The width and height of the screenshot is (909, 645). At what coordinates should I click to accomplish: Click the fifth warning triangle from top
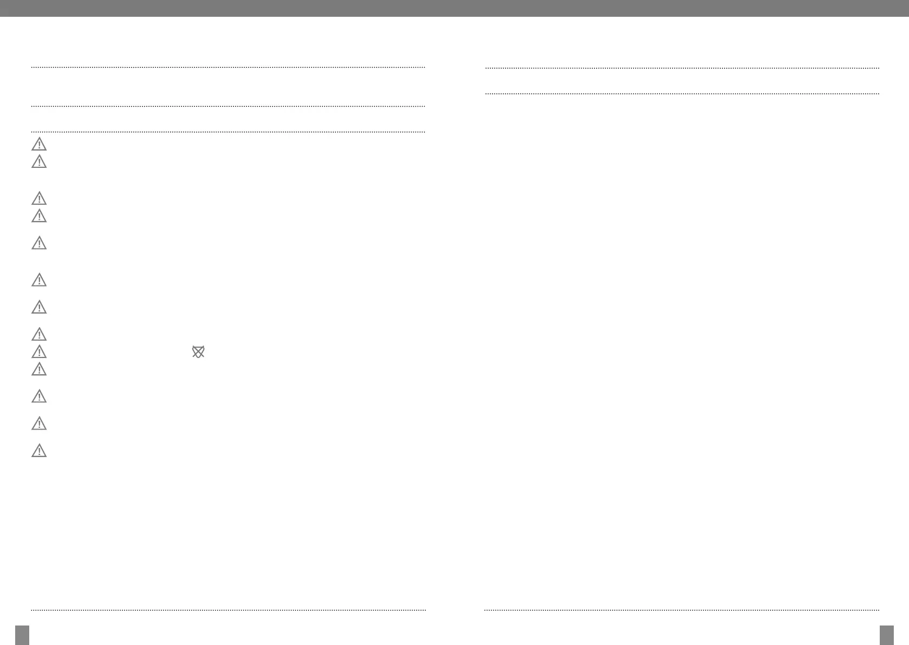[39, 243]
